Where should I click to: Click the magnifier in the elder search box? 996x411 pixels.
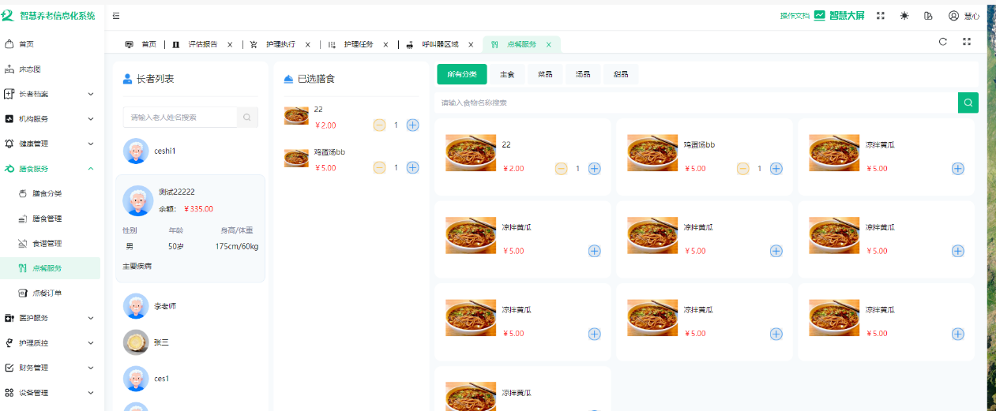(247, 118)
